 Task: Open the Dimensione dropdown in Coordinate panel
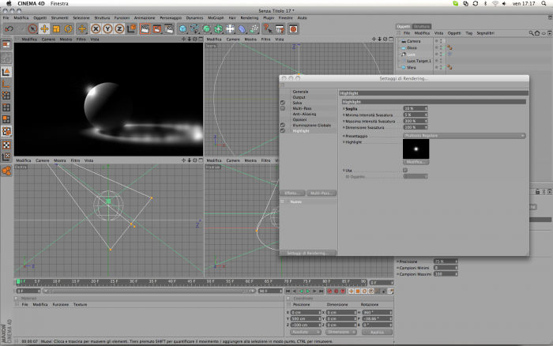click(341, 333)
